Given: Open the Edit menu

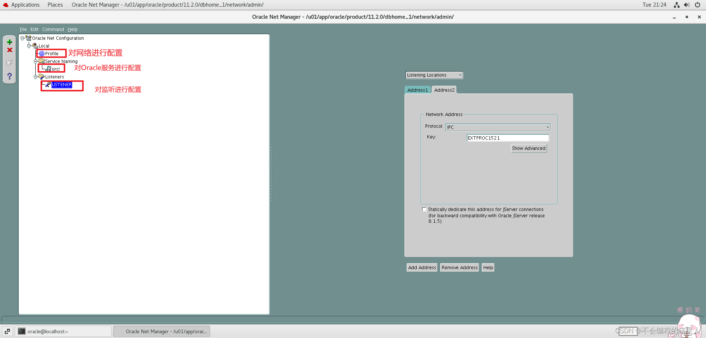Looking at the screenshot, I should (x=35, y=29).
